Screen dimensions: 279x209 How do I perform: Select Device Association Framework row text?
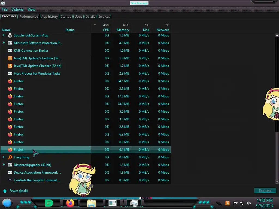tap(37, 173)
